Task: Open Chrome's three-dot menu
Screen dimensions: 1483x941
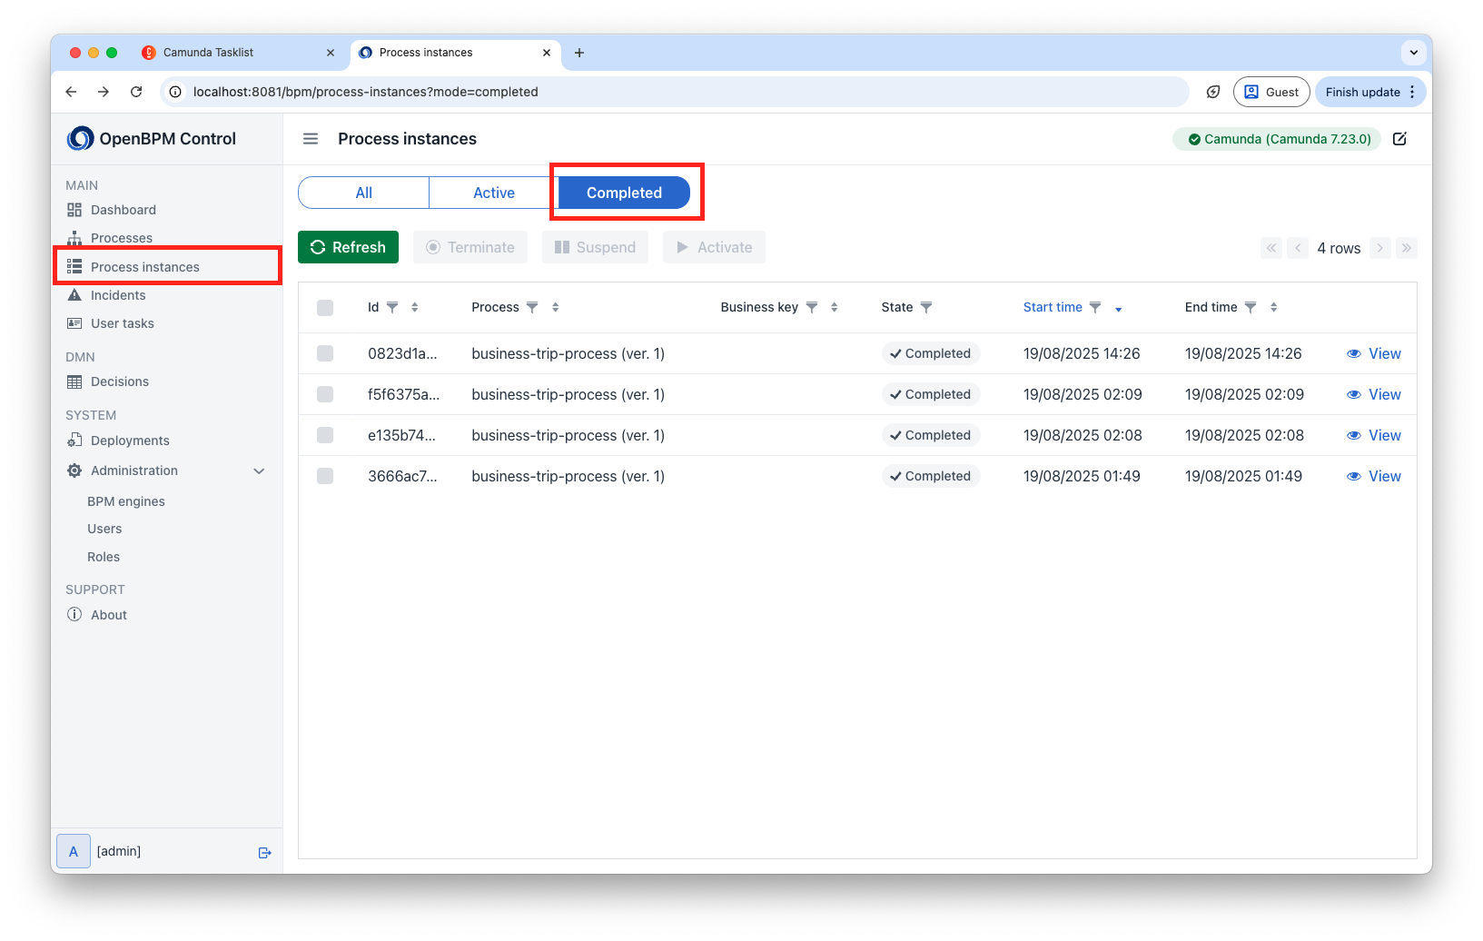Action: click(1412, 92)
